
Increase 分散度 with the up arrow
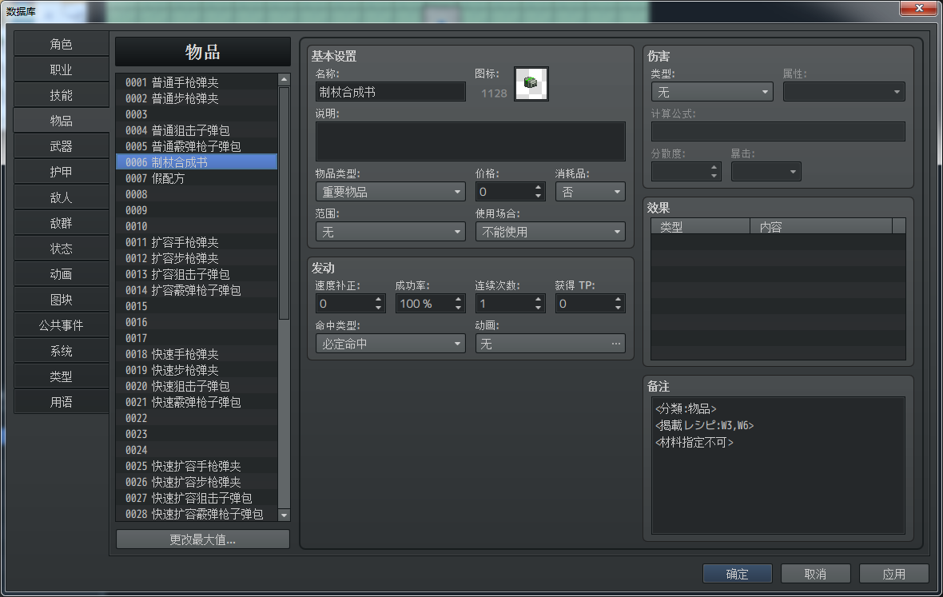[x=714, y=168]
